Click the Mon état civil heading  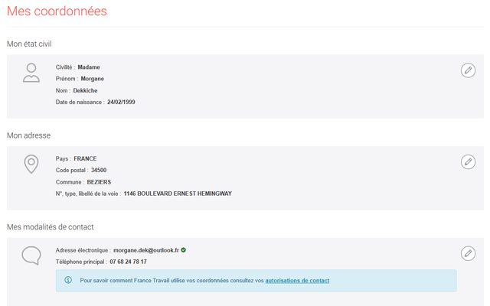[x=29, y=44]
